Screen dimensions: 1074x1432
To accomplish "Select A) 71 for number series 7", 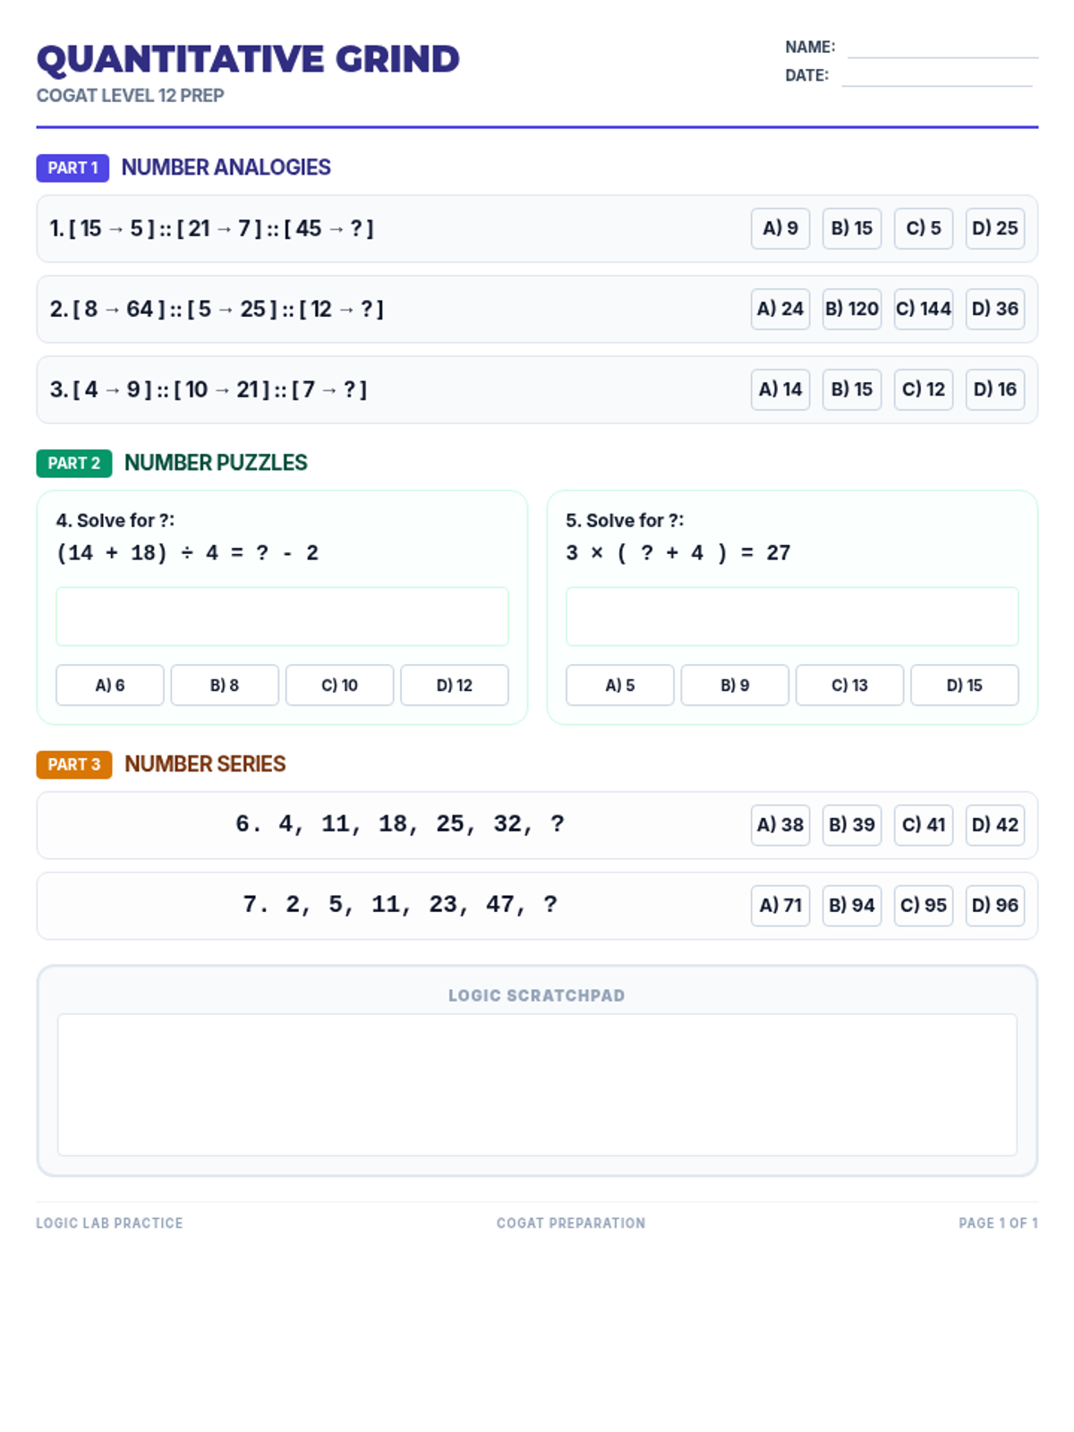I will [x=780, y=905].
